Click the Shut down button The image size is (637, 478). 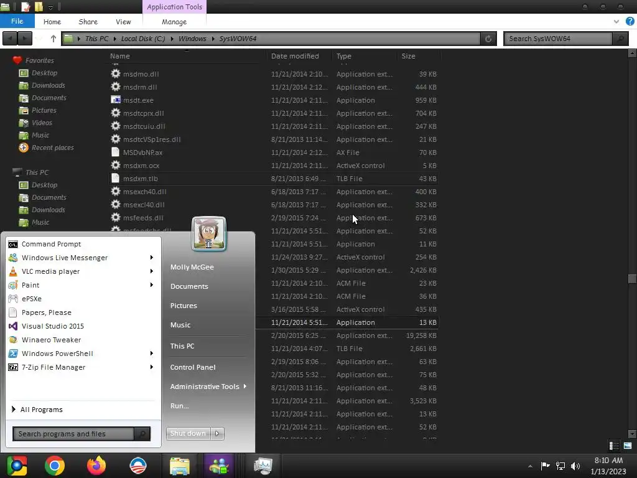[x=188, y=433]
